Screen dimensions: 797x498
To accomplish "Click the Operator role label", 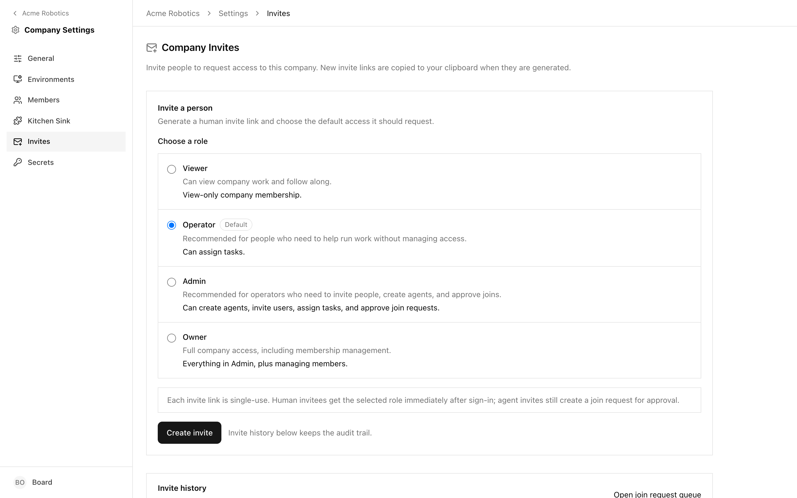I will click(x=199, y=225).
